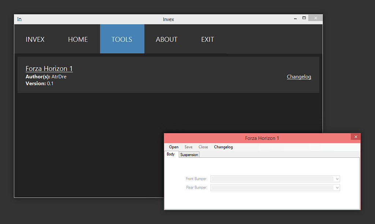Image resolution: width=375 pixels, height=224 pixels.
Task: Click the Front Bumper combo box field
Action: pyautogui.click(x=275, y=179)
